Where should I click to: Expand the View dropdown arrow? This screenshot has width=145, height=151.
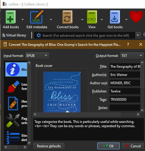102,19
